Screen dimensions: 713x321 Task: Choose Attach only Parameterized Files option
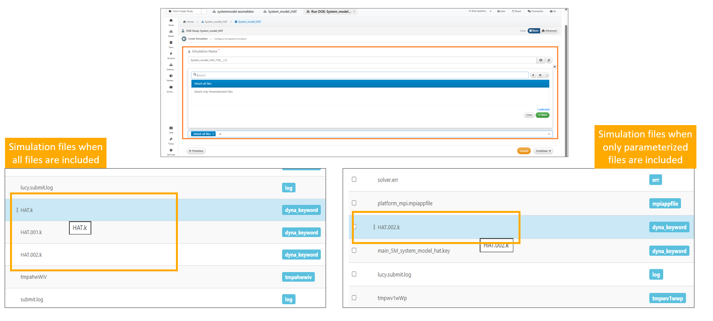coord(213,92)
